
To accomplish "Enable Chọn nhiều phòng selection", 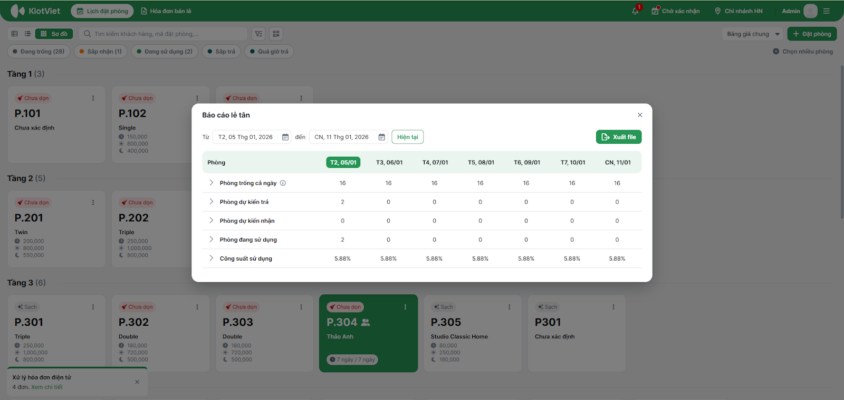I will coord(803,52).
